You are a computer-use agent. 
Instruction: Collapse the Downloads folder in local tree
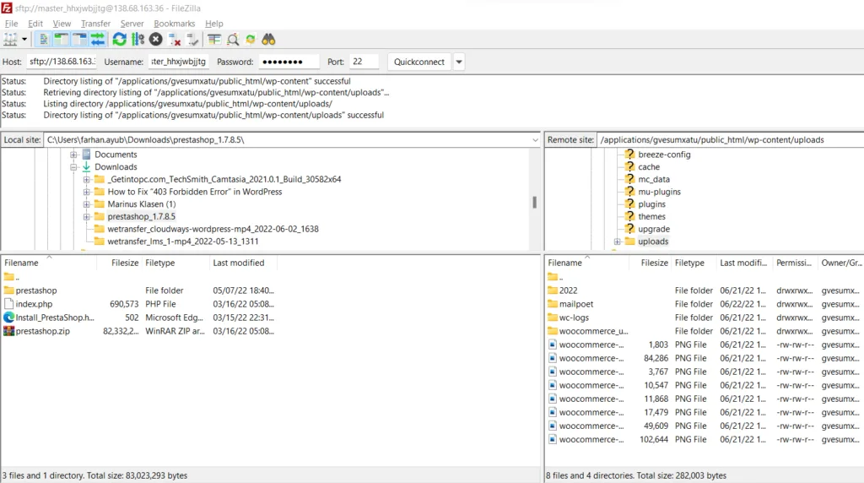[73, 167]
